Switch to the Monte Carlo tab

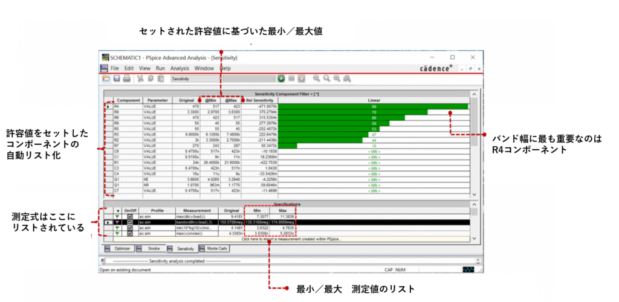click(x=213, y=249)
